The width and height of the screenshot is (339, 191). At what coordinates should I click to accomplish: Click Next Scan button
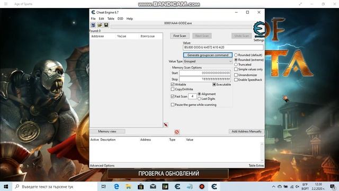coord(202,36)
